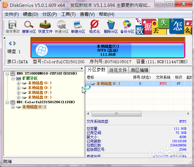Expand the 本地磁盘(E:) node
The image size is (194, 167).
coord(18,98)
